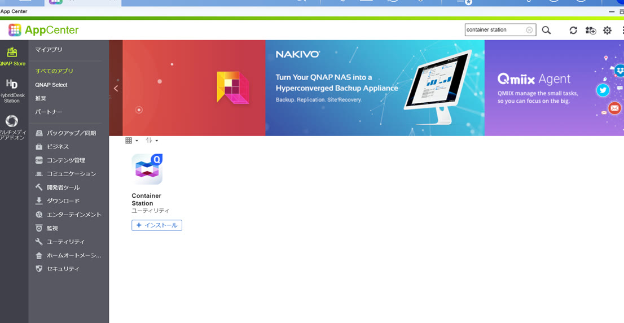The width and height of the screenshot is (624, 323).
Task: Expand the grid view mode dropdown
Action: coord(131,141)
